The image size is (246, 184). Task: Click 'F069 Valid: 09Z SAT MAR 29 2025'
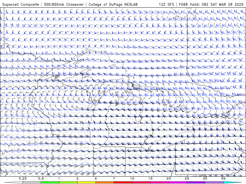tap(211, 4)
